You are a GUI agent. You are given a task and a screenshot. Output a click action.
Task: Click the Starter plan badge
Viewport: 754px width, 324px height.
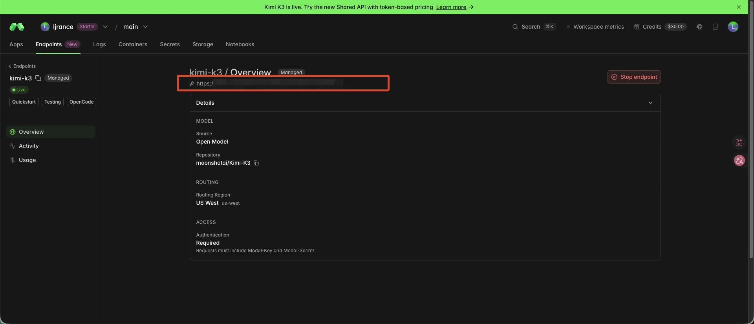(87, 27)
